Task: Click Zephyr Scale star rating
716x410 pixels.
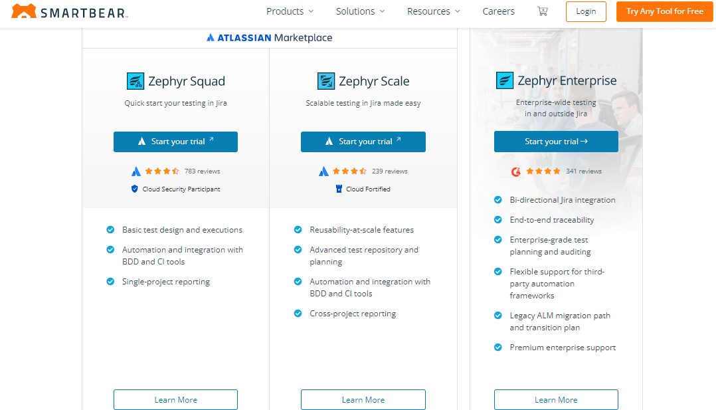Action: 349,171
